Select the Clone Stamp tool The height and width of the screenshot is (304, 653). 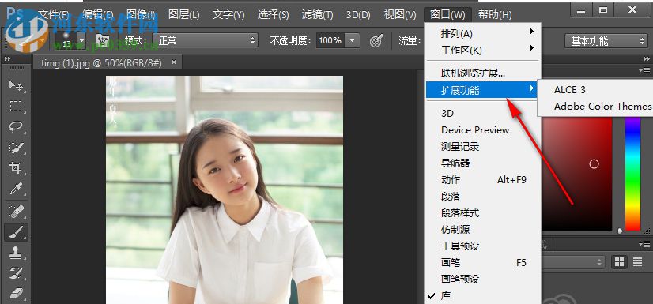coord(16,253)
